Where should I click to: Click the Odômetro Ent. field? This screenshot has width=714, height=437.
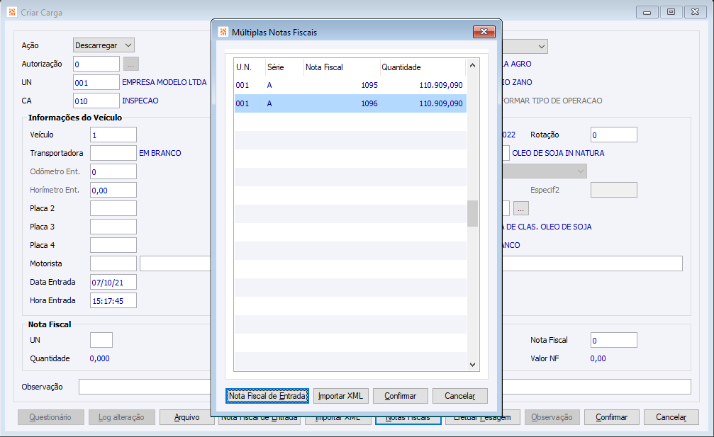click(113, 172)
